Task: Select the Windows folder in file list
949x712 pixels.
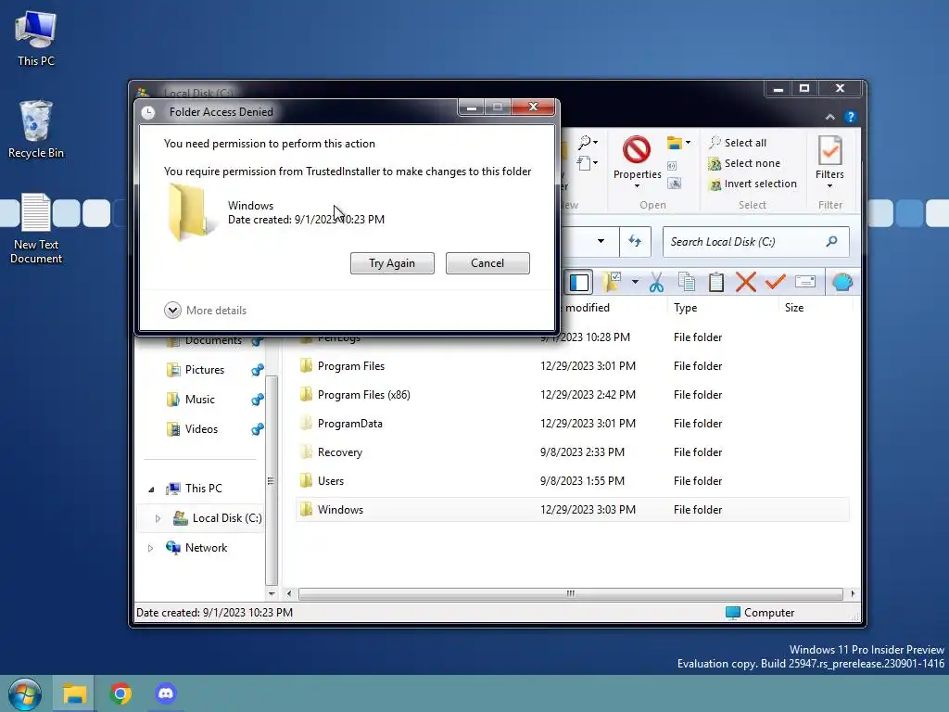Action: click(x=573, y=510)
